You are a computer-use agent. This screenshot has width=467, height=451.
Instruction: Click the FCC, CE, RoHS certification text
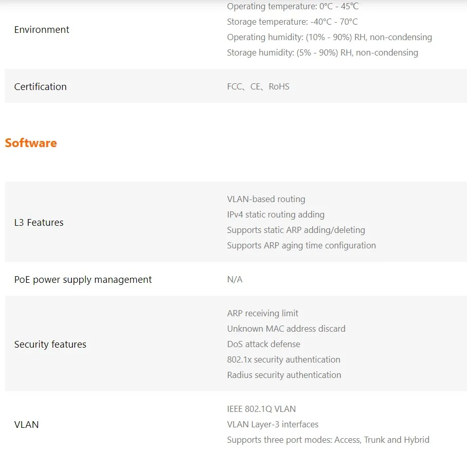pos(258,86)
